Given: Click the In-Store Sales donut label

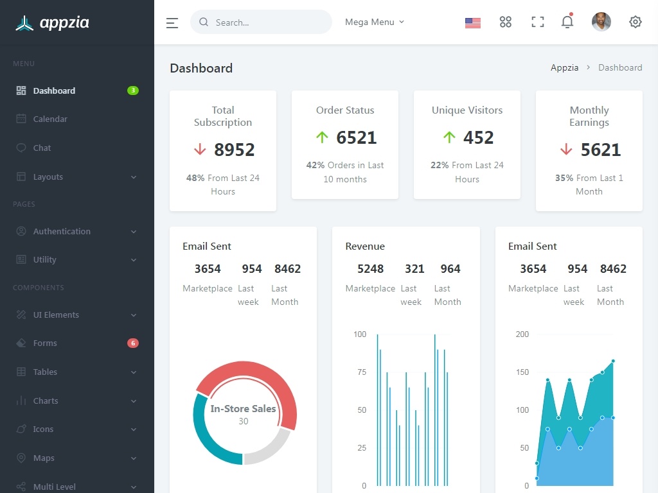Looking at the screenshot, I should (243, 408).
